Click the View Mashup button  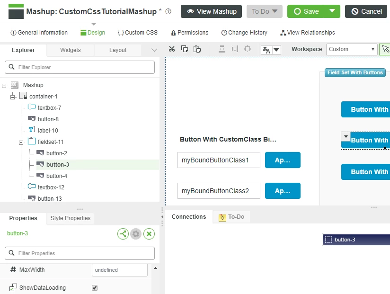(211, 11)
